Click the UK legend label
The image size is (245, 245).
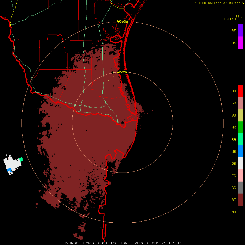click(234, 43)
